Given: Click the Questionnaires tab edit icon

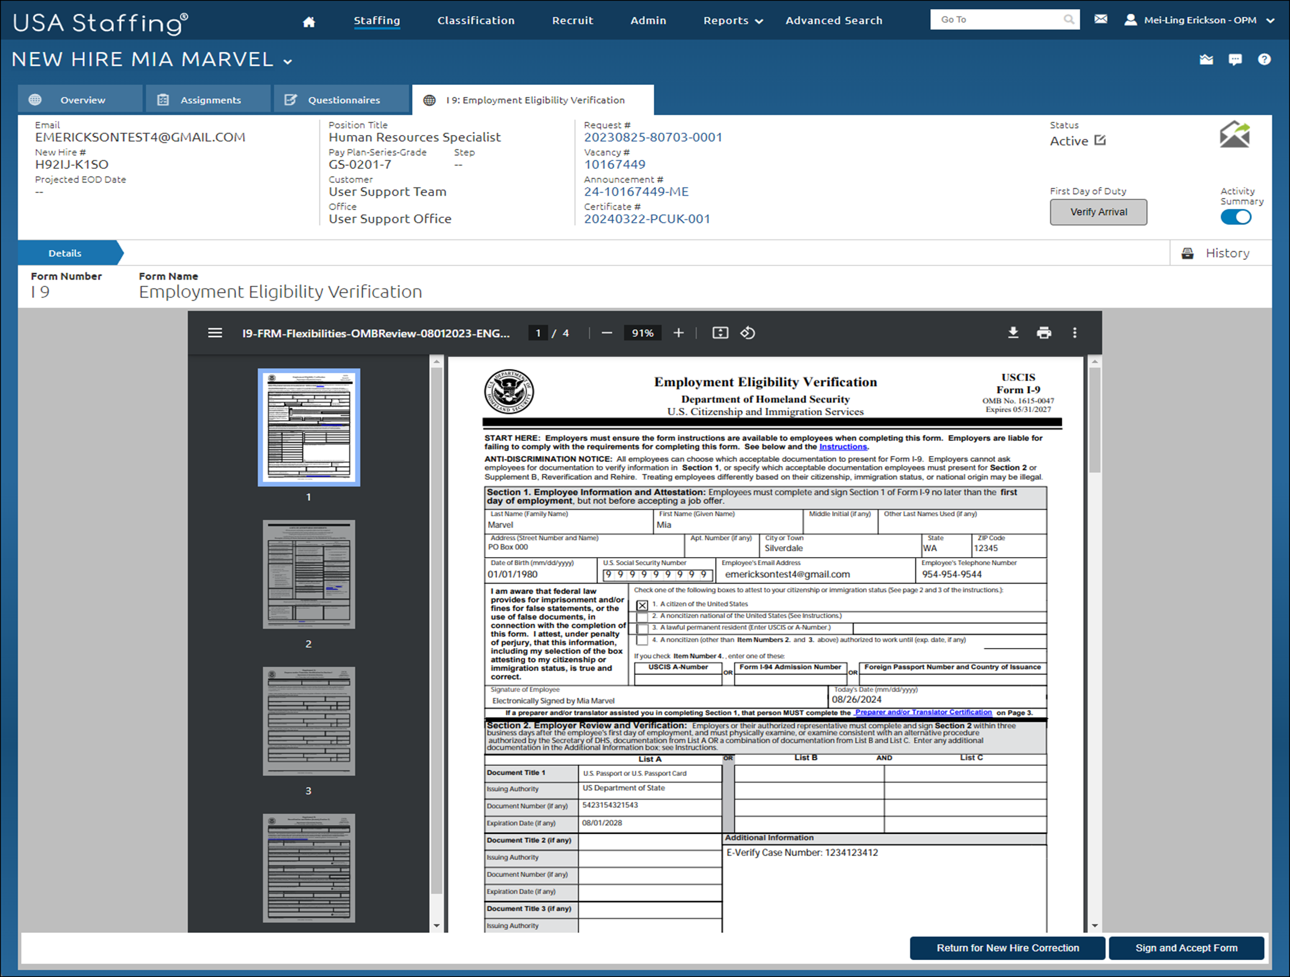Looking at the screenshot, I should [x=291, y=100].
